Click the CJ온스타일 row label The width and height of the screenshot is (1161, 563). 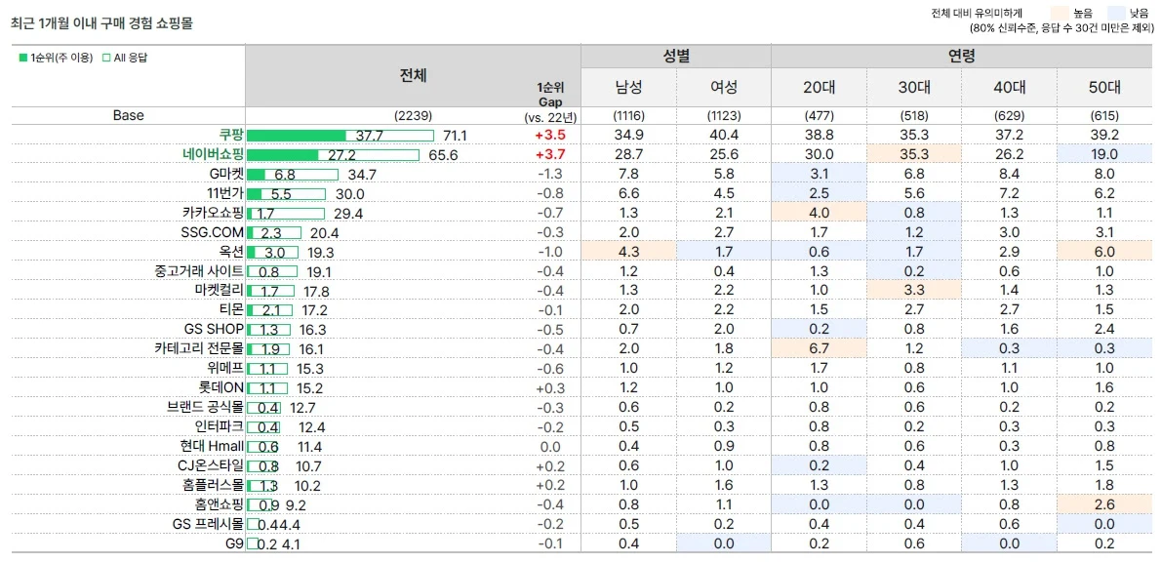point(211,465)
